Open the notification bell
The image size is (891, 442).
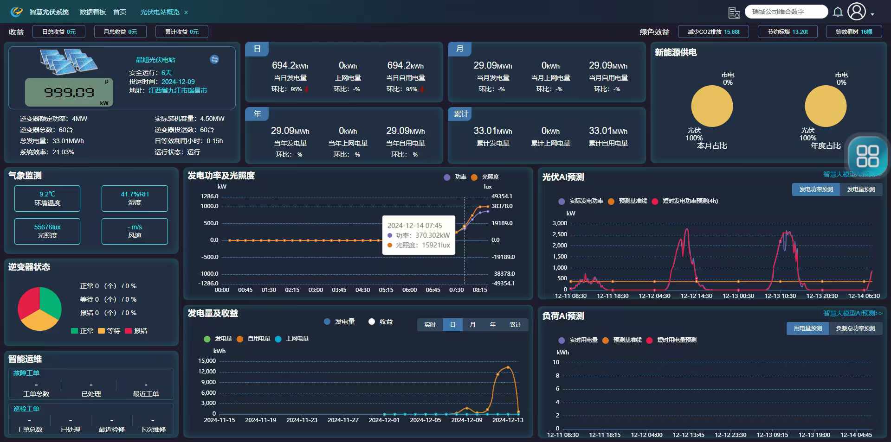coord(838,12)
